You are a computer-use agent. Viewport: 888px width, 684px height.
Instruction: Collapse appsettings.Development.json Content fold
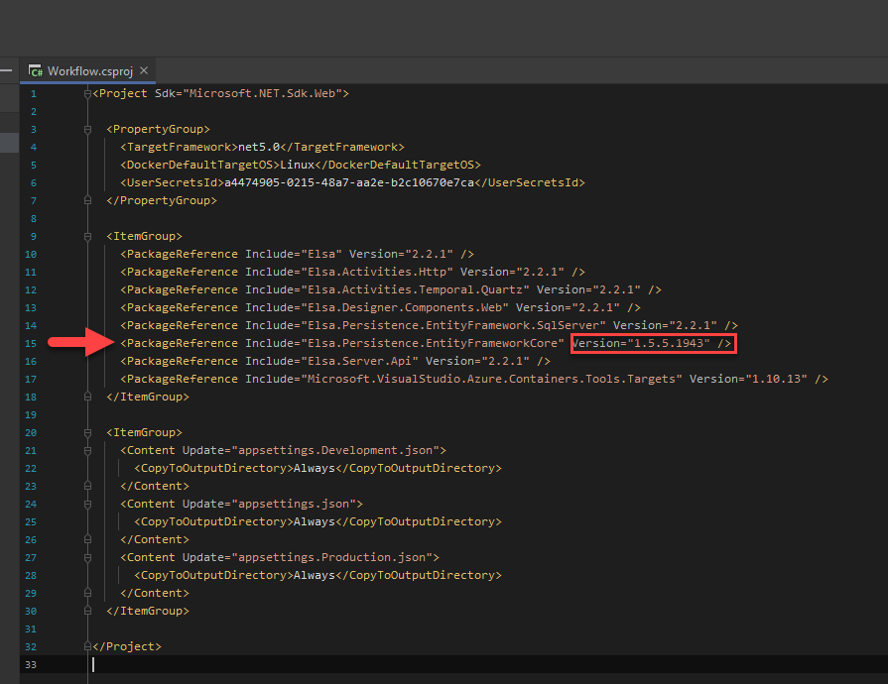[87, 451]
